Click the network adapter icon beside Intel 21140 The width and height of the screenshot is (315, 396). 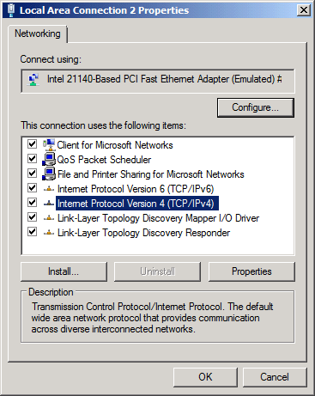click(33, 79)
